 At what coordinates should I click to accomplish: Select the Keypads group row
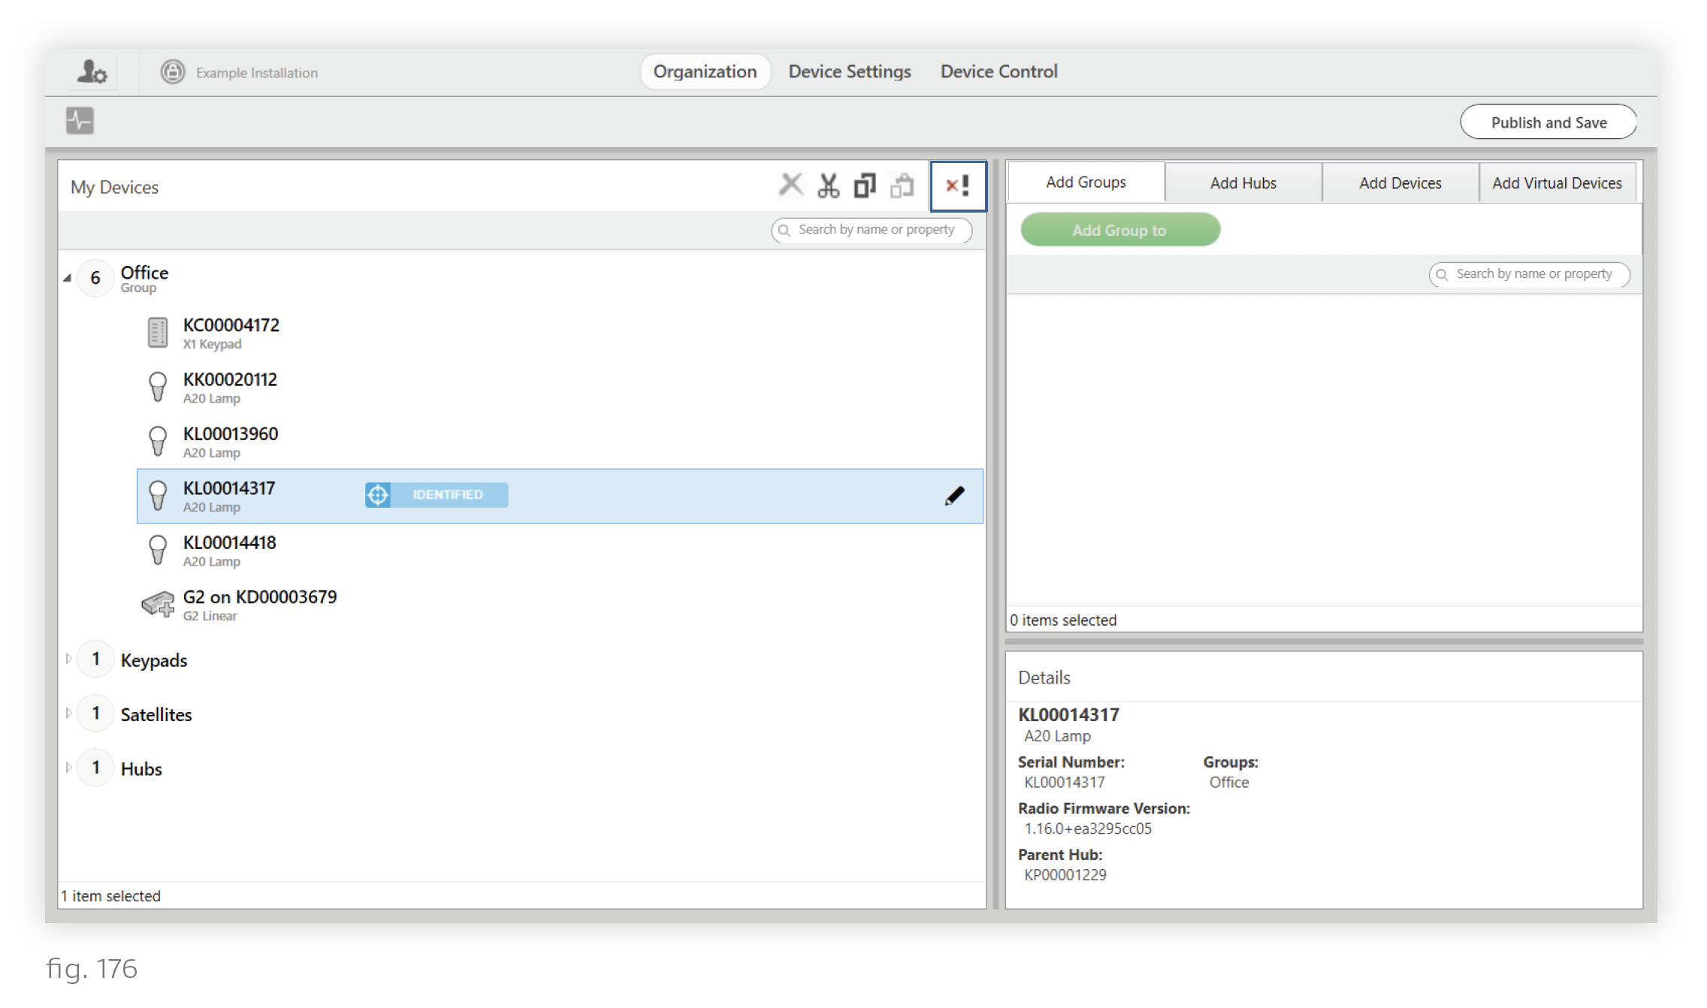tap(522, 659)
